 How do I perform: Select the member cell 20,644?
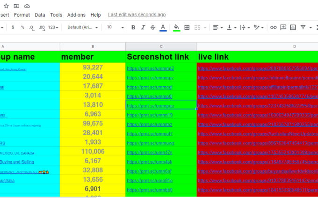click(93, 76)
